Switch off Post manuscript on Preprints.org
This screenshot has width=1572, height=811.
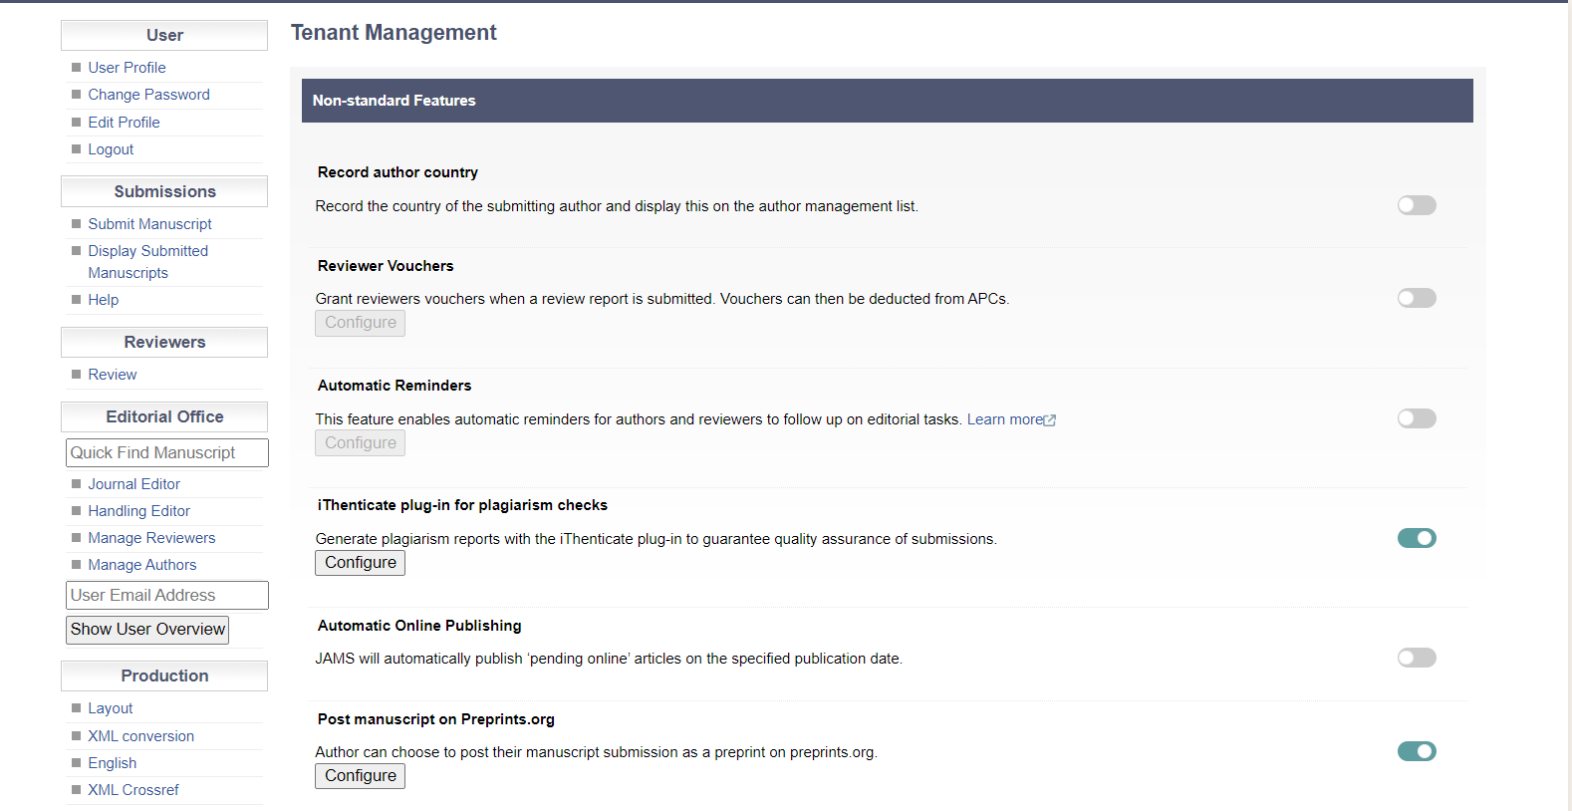[x=1416, y=751]
